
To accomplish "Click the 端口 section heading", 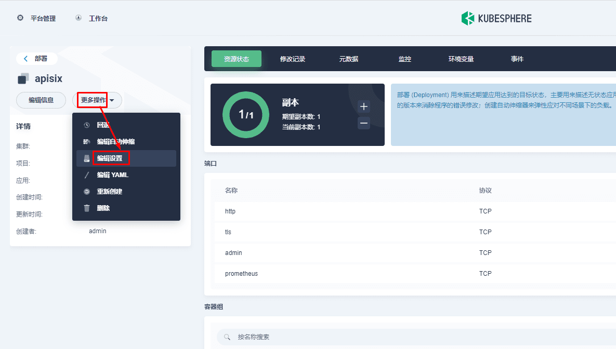I will click(x=211, y=163).
